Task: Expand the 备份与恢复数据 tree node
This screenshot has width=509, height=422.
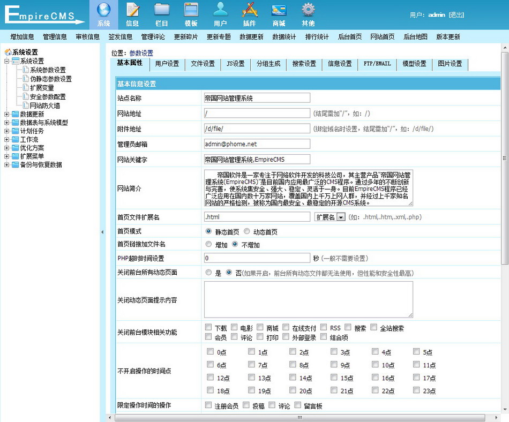Action: [6, 165]
